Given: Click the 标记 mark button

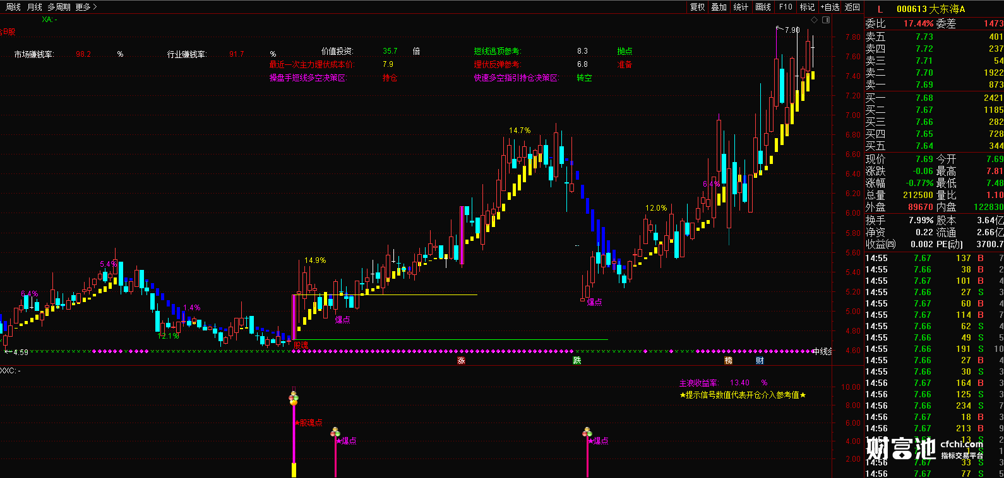Looking at the screenshot, I should pos(807,7).
